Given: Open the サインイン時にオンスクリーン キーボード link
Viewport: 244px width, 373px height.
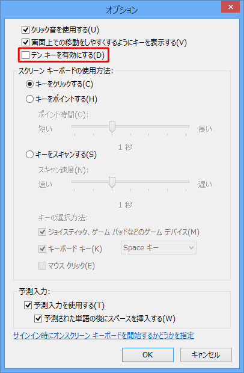Looking at the screenshot, I should pyautogui.click(x=103, y=336).
